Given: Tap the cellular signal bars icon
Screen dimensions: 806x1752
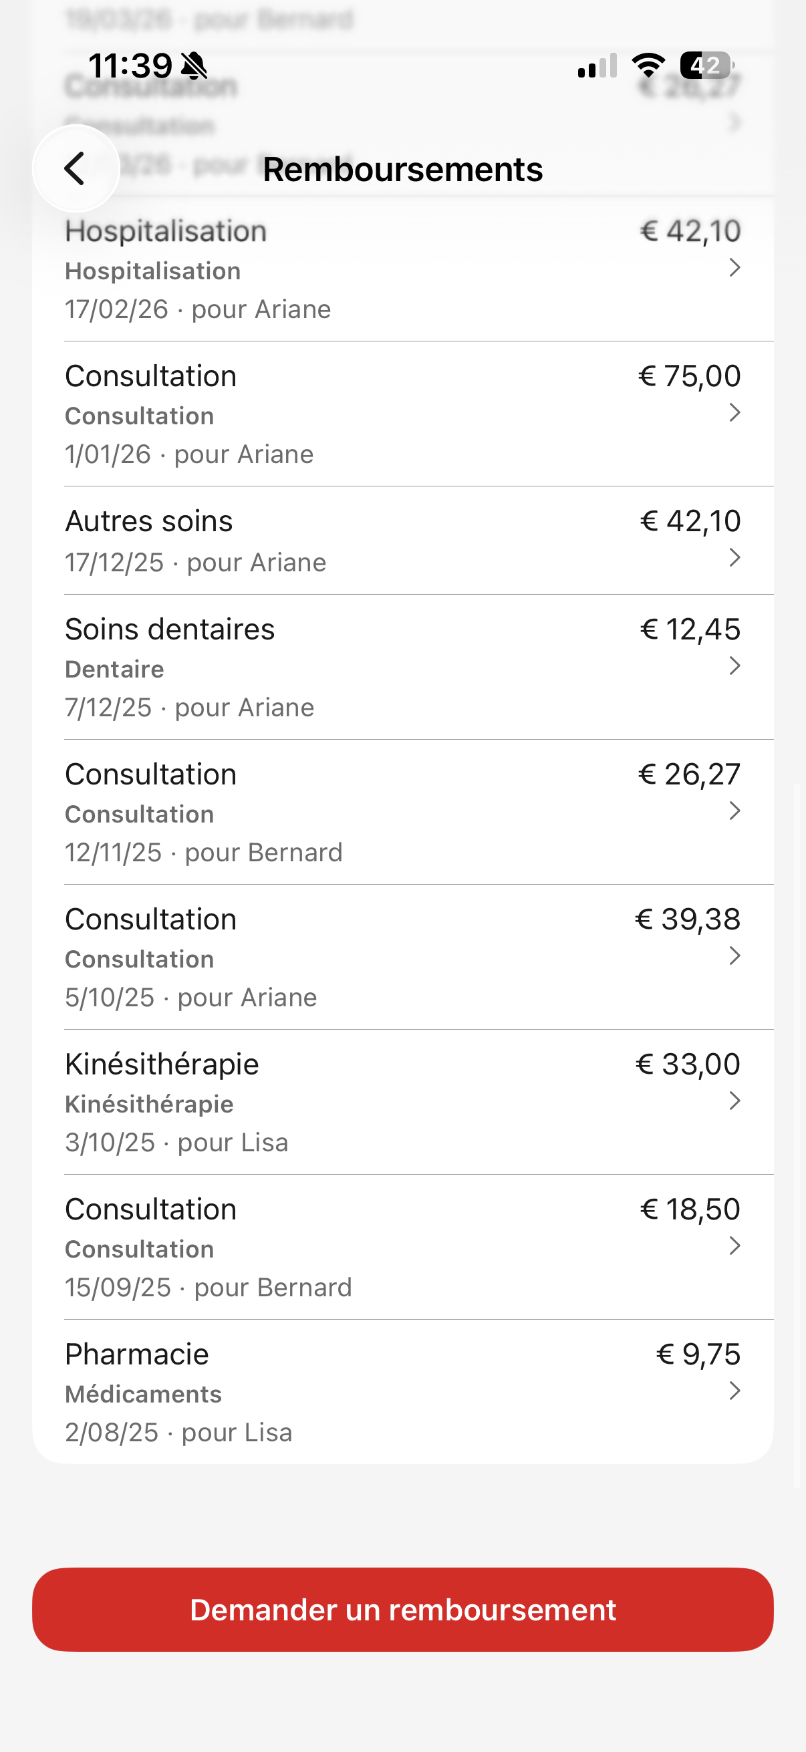Looking at the screenshot, I should pyautogui.click(x=597, y=66).
